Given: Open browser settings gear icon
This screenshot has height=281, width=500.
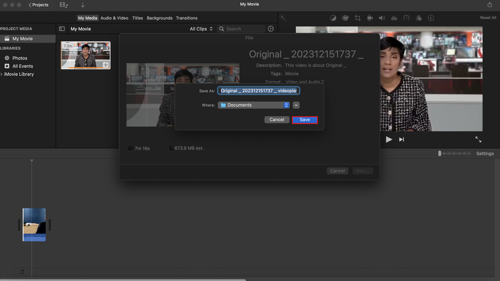Looking at the screenshot, I should 271,29.
